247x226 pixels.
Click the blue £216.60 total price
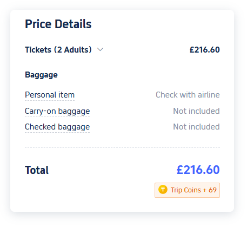(x=198, y=170)
